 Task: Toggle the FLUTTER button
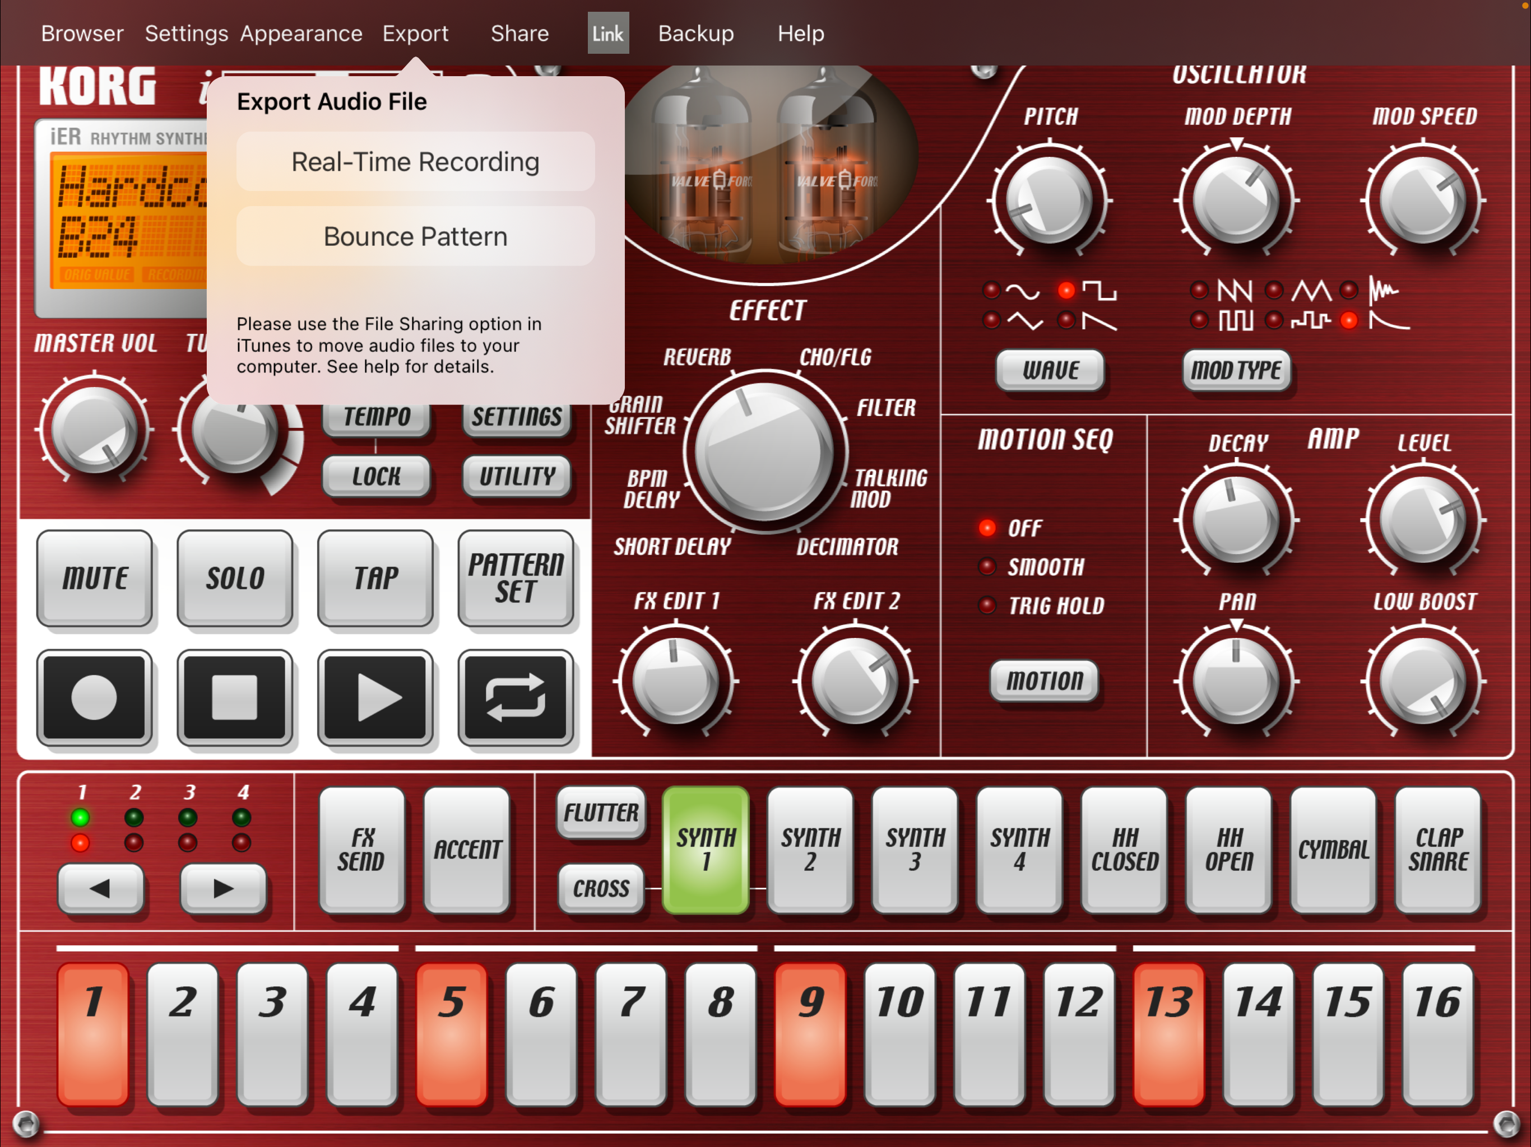[601, 812]
